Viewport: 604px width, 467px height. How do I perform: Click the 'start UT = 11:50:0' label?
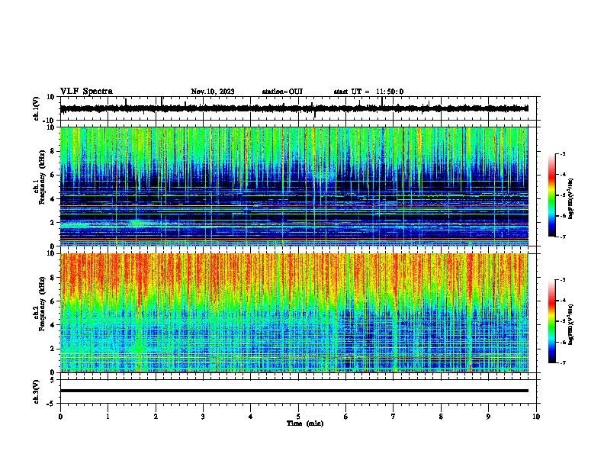[x=368, y=92]
